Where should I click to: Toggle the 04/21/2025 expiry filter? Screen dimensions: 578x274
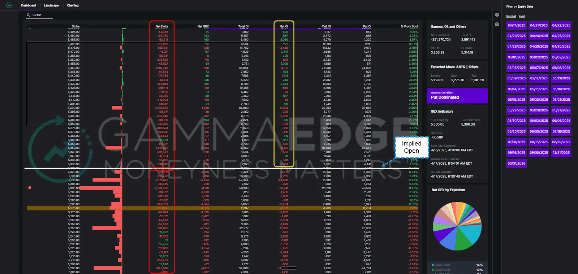539,25
